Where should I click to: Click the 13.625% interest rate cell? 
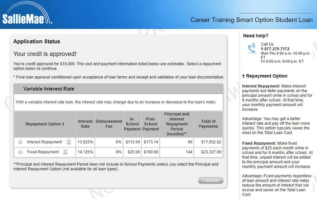tap(85, 142)
